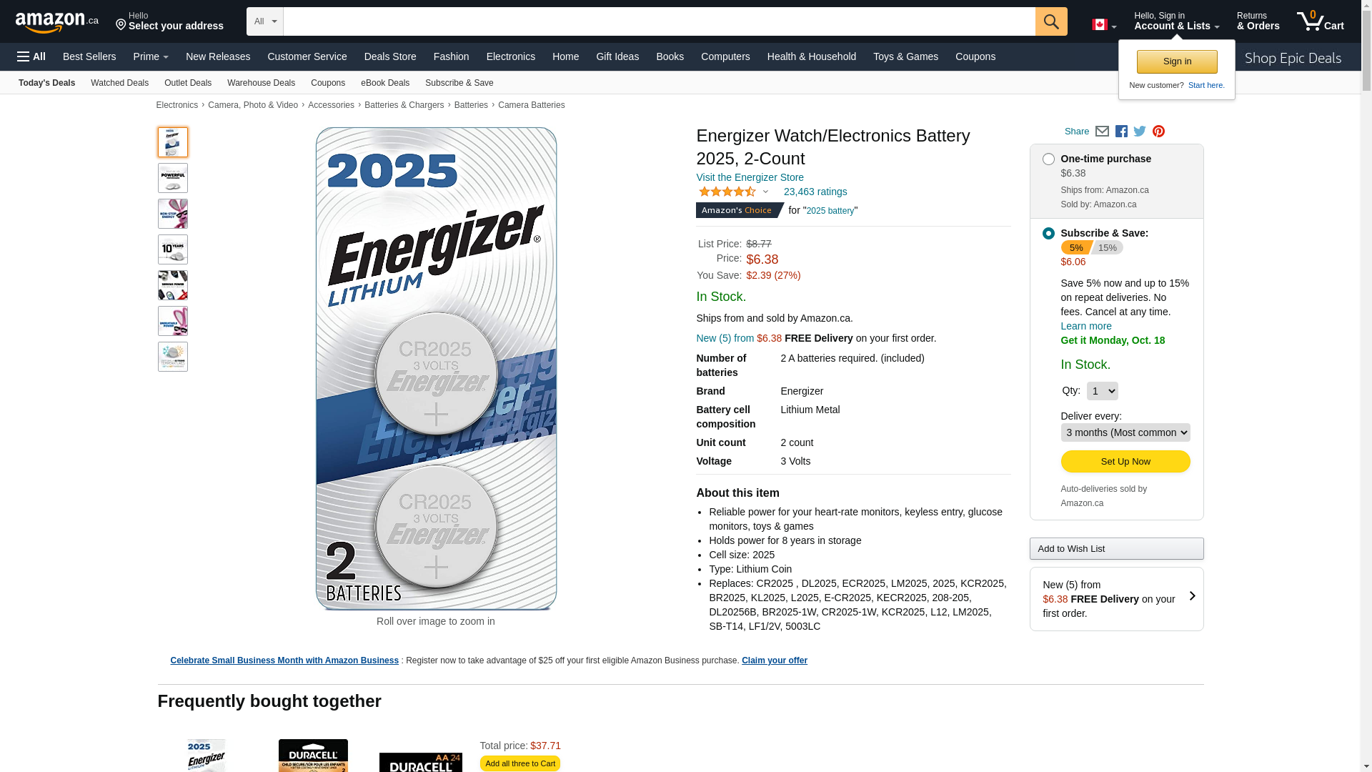The image size is (1372, 772).
Task: Visit the Energizer Store link
Action: pos(750,177)
